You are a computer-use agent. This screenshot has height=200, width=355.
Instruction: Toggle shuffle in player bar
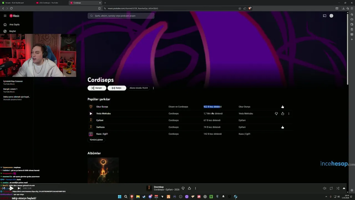338,188
